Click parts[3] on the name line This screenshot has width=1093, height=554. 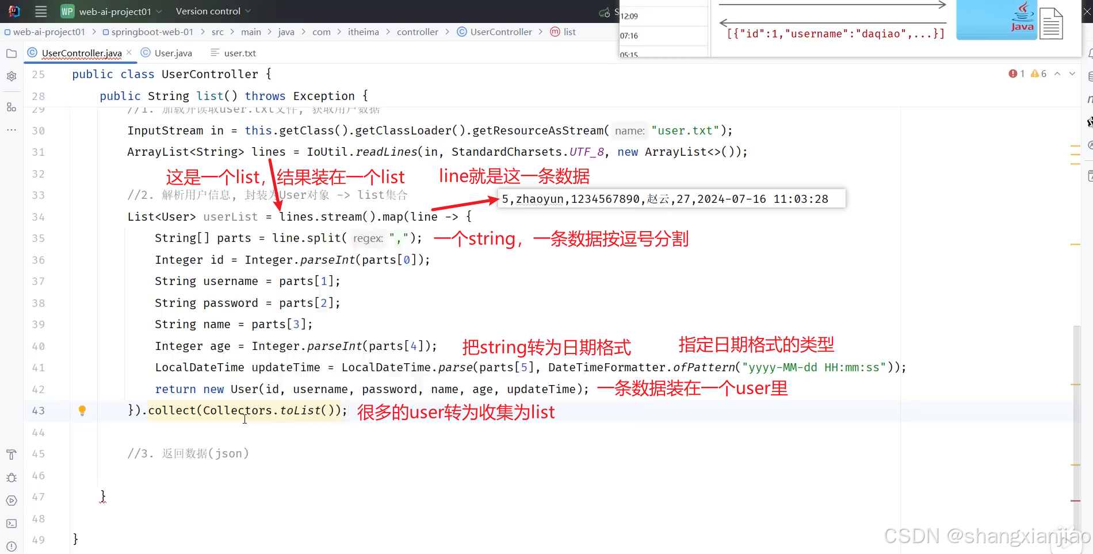point(278,324)
